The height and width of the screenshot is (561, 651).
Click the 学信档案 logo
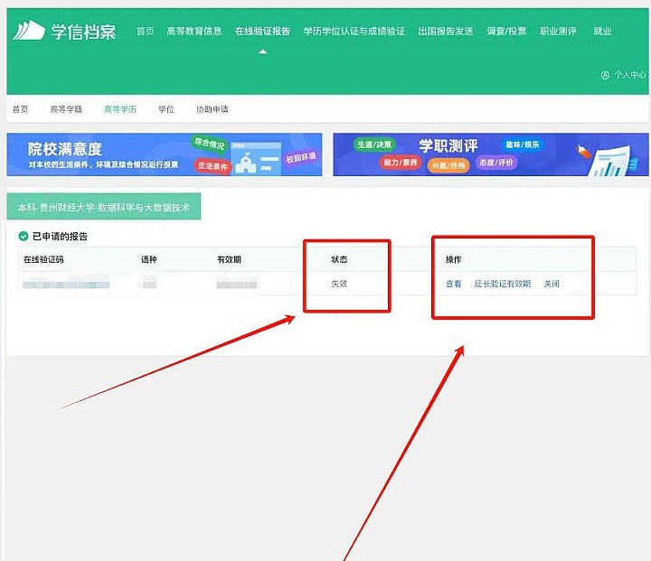point(64,32)
